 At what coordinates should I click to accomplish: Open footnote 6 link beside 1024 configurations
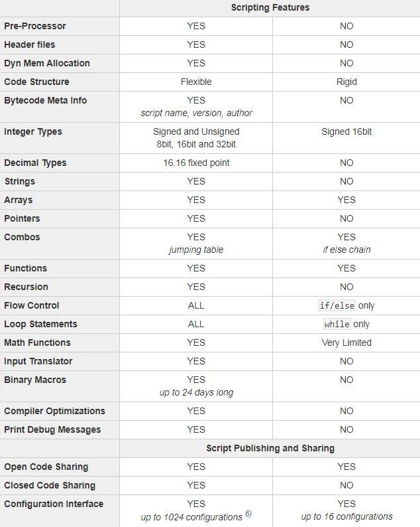[x=248, y=514]
